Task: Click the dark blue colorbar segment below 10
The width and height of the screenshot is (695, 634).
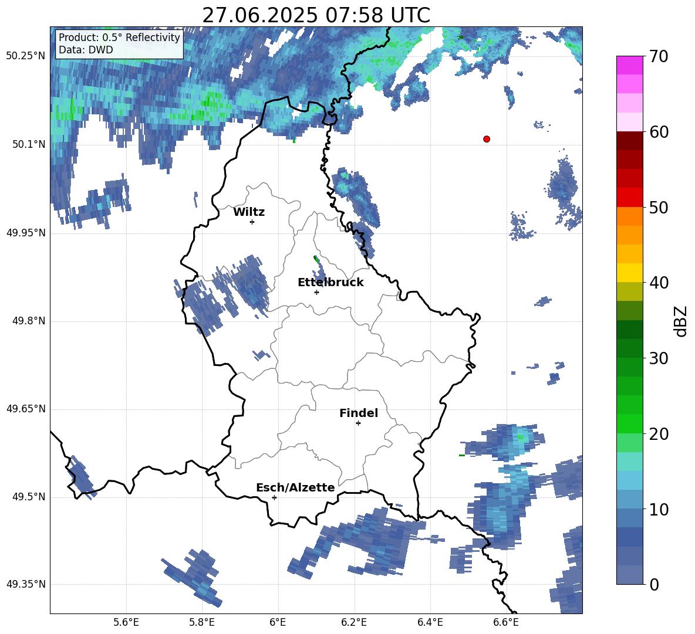Action: point(629,537)
